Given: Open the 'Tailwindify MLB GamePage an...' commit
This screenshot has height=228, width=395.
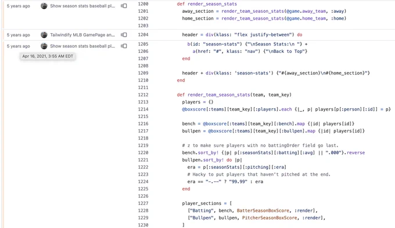Looking at the screenshot, I should 82,35.
